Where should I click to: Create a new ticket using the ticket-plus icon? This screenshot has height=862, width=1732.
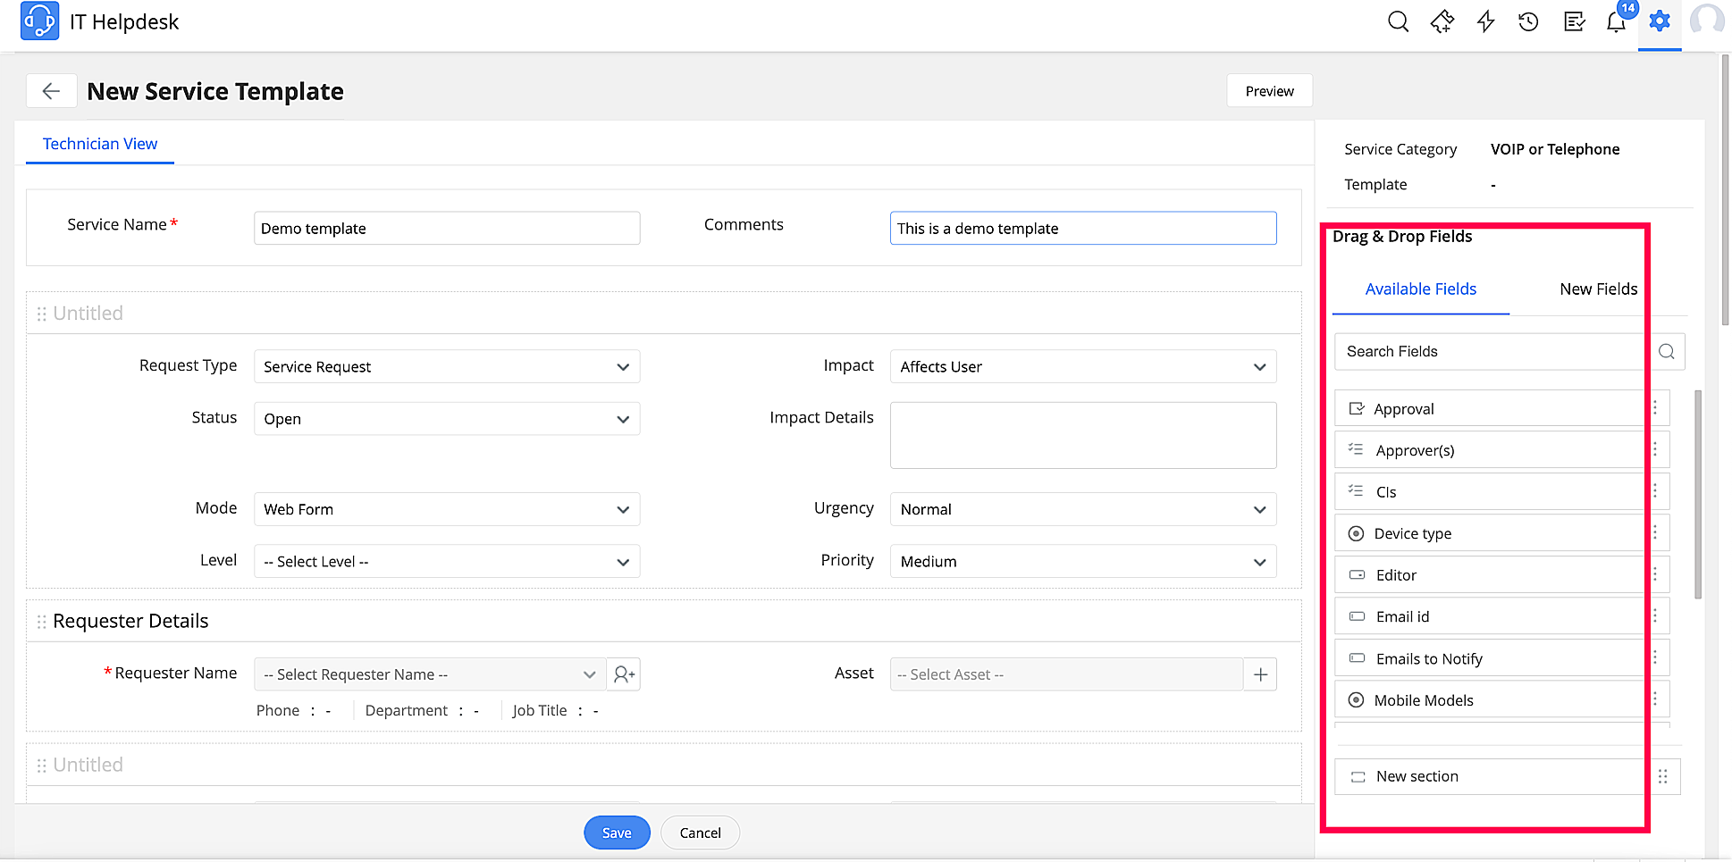[1442, 21]
